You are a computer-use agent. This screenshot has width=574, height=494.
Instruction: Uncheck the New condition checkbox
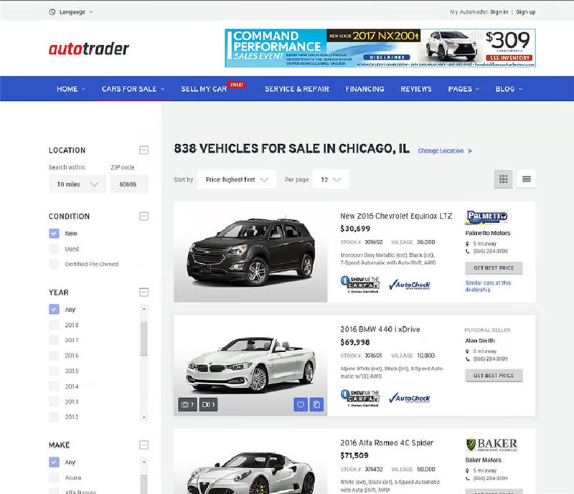click(55, 234)
